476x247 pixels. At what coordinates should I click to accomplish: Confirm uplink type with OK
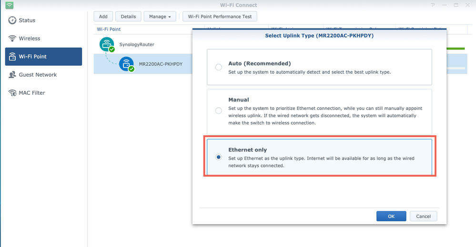point(391,216)
